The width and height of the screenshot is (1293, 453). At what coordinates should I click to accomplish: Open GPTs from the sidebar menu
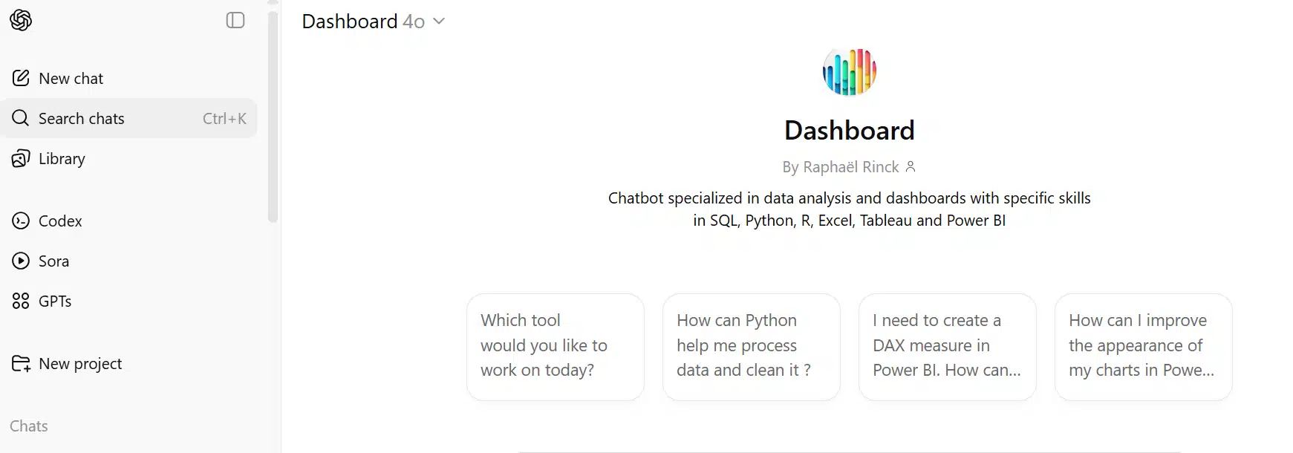(x=55, y=301)
